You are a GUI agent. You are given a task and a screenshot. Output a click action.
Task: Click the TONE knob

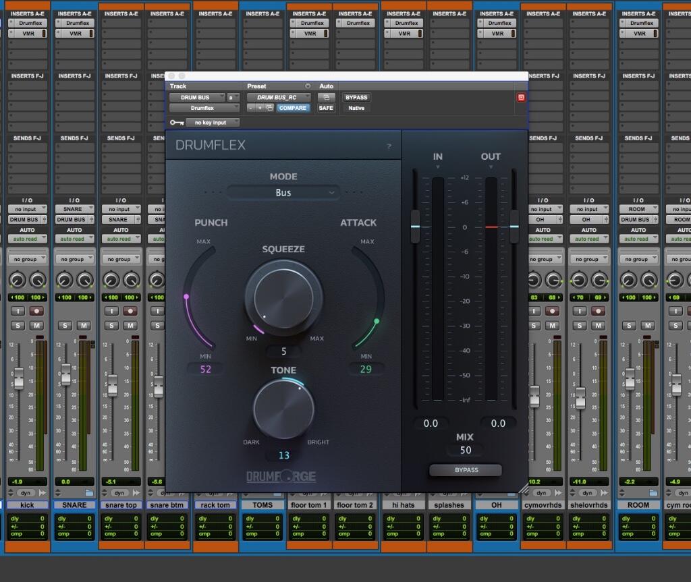click(283, 409)
